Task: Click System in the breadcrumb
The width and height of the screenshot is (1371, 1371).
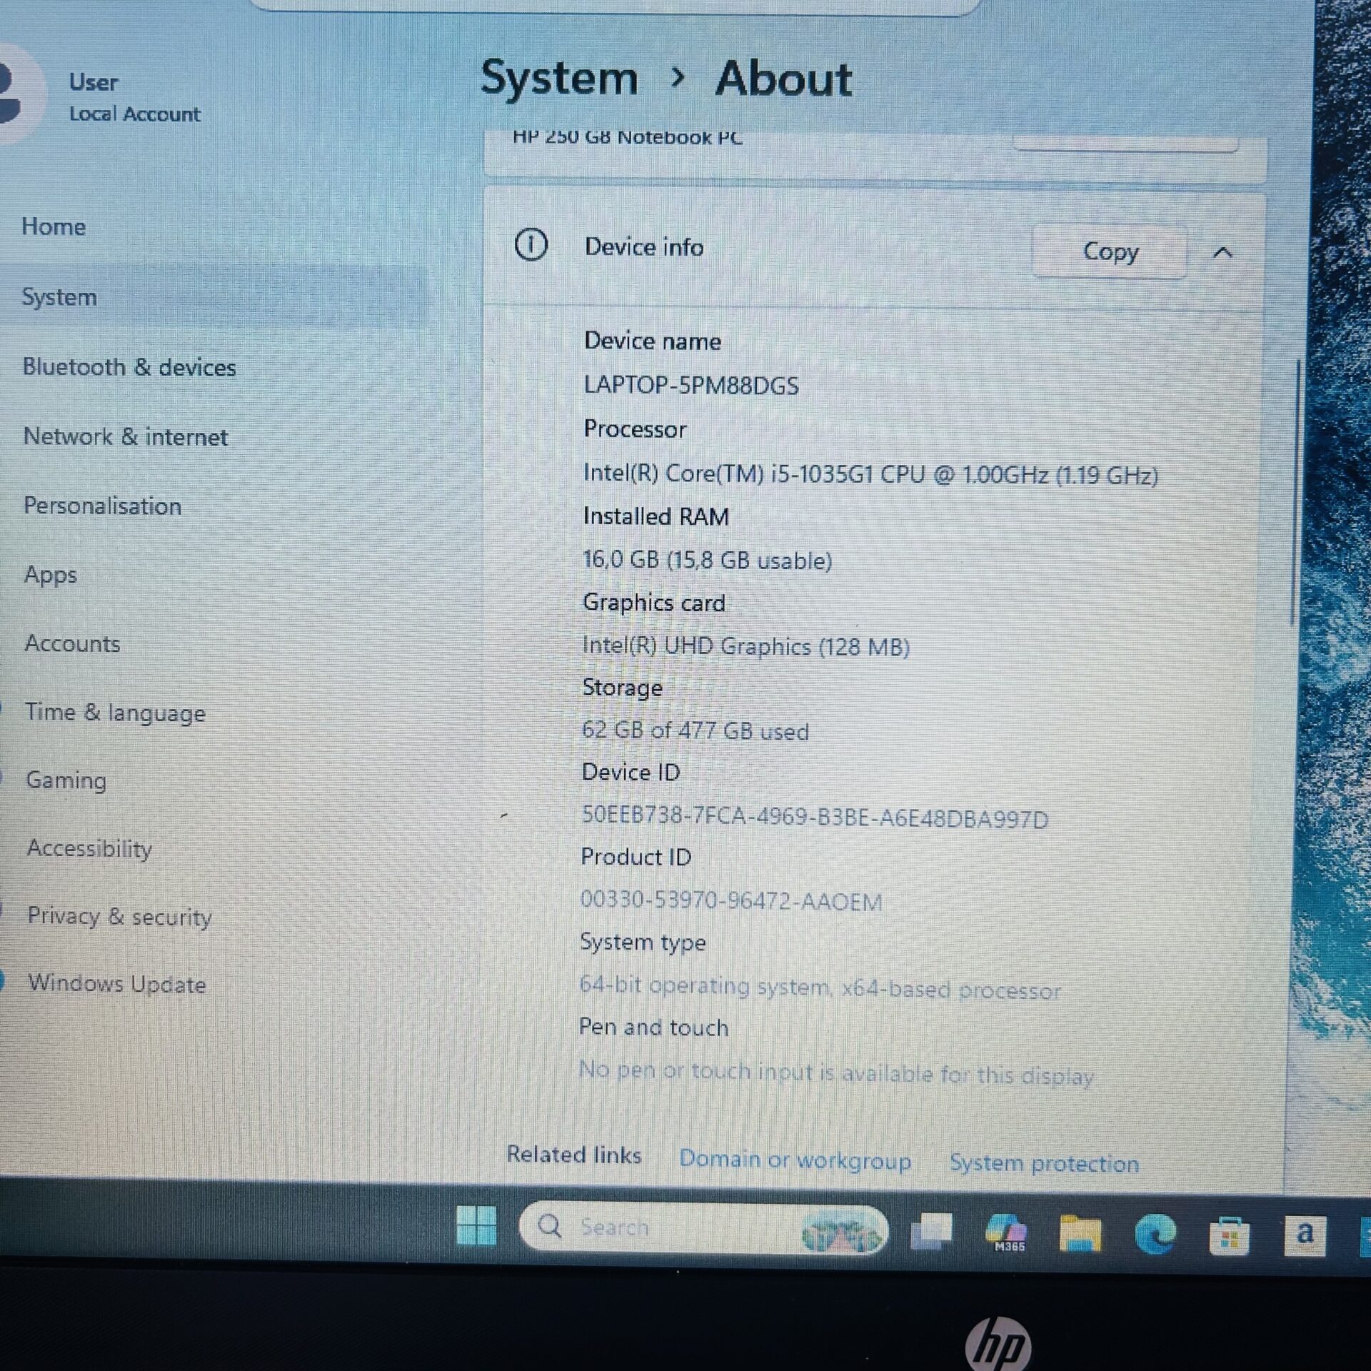Action: [x=559, y=78]
